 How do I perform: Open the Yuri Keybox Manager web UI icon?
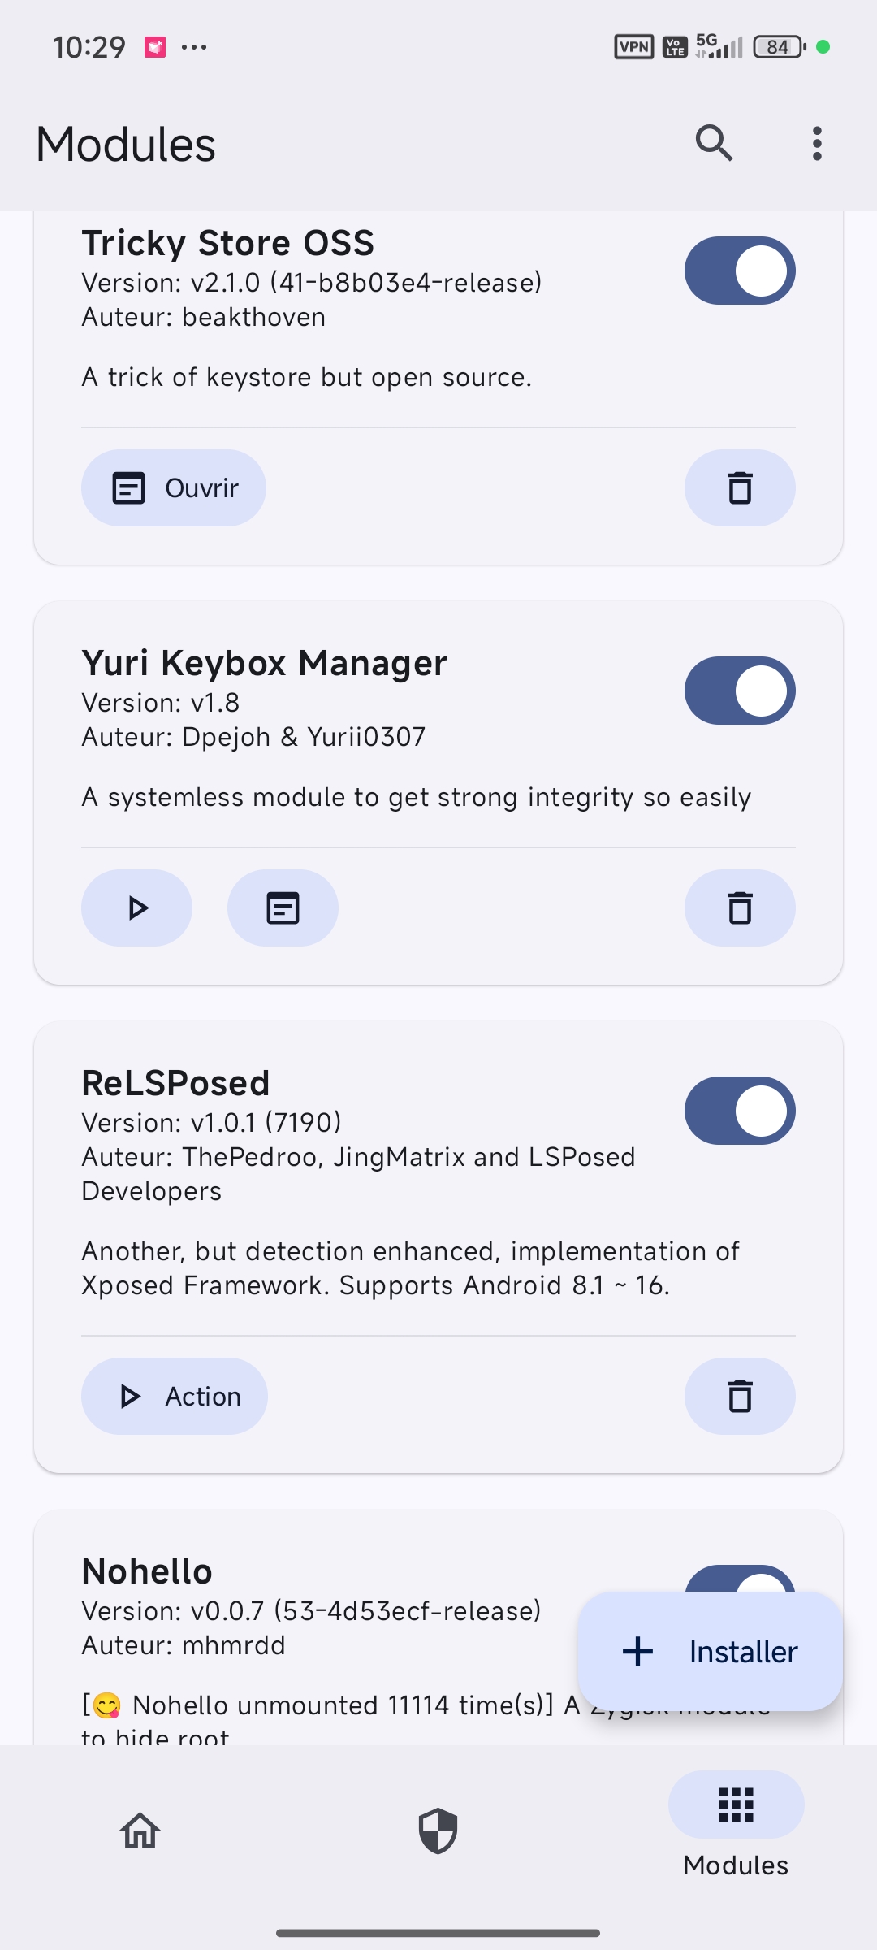(283, 908)
